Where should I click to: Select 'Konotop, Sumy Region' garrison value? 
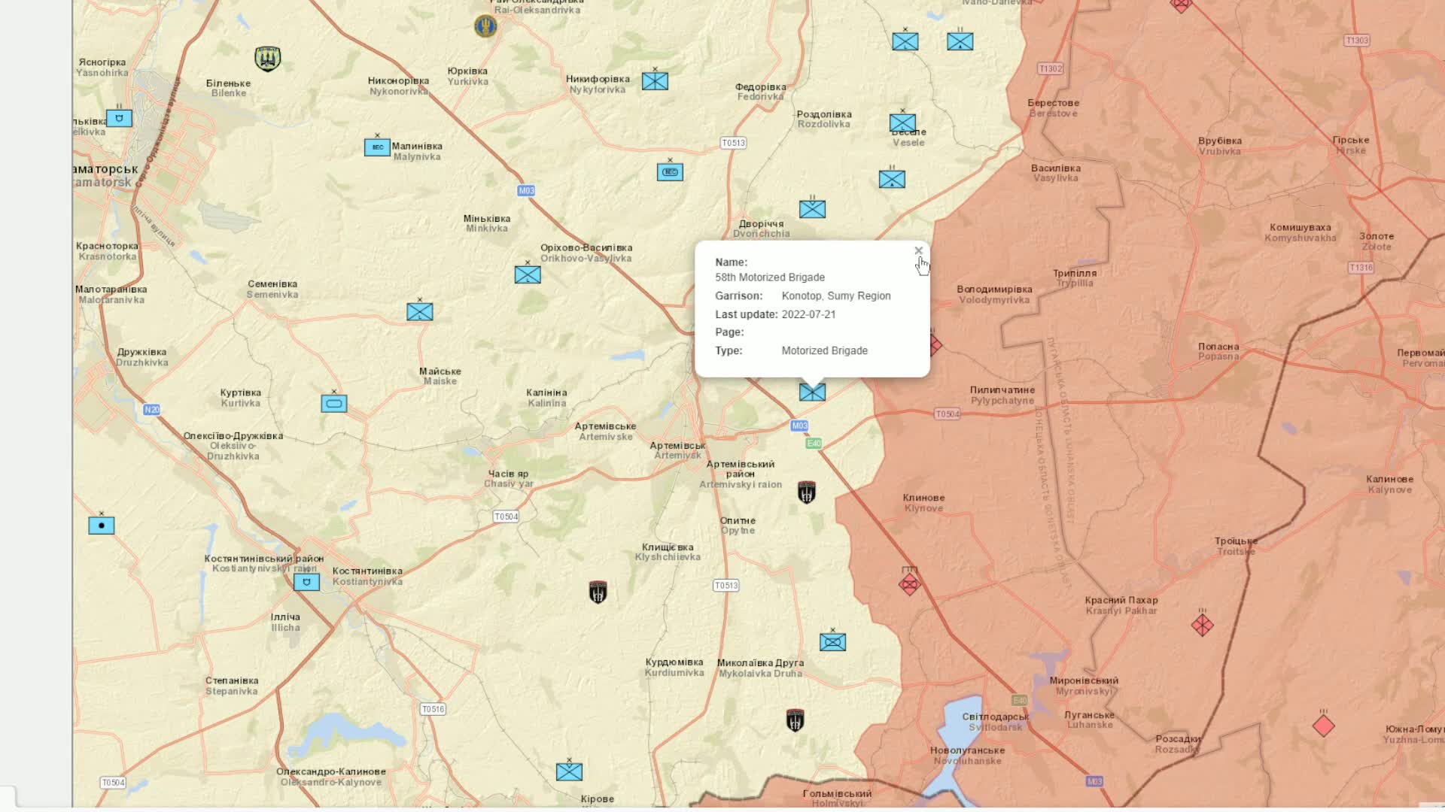tap(835, 296)
